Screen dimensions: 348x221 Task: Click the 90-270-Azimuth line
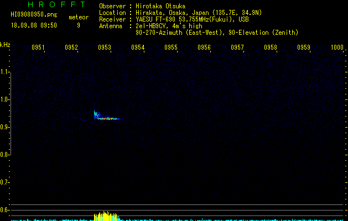click(x=217, y=33)
